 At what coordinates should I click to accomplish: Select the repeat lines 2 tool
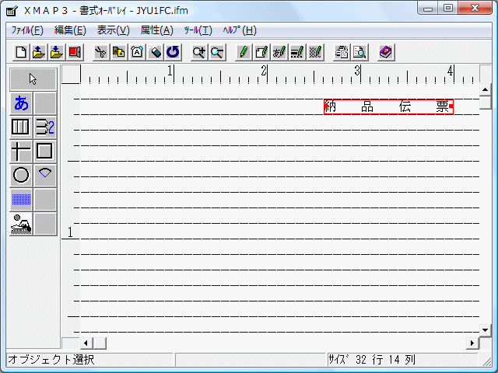pyautogui.click(x=45, y=127)
